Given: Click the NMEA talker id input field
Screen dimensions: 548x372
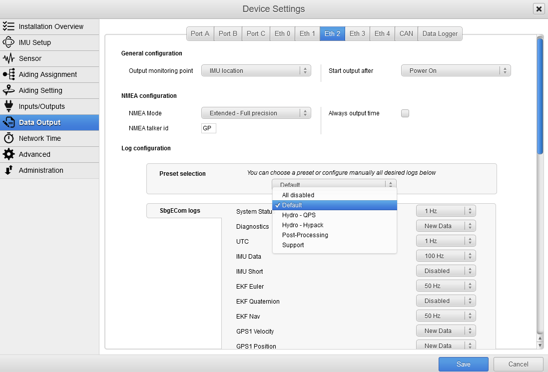Looking at the screenshot, I should tap(208, 128).
